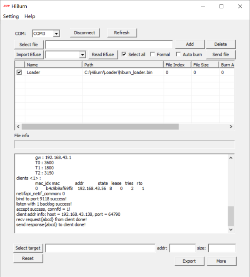The height and width of the screenshot is (277, 250).
Task: Focus the addr input field
Action: (x=182, y=248)
